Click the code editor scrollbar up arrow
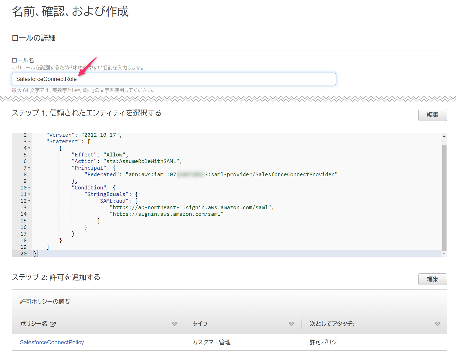 444,136
